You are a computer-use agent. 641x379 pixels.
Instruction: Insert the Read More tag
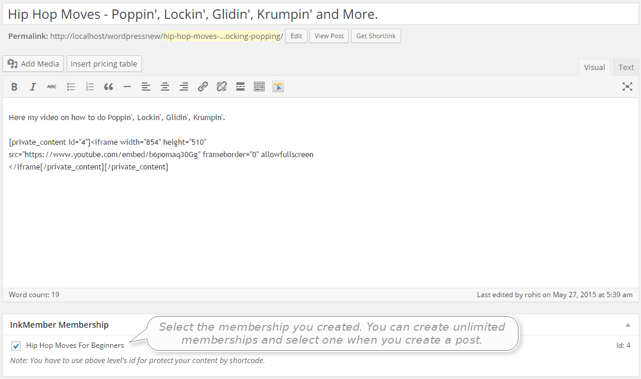(240, 87)
